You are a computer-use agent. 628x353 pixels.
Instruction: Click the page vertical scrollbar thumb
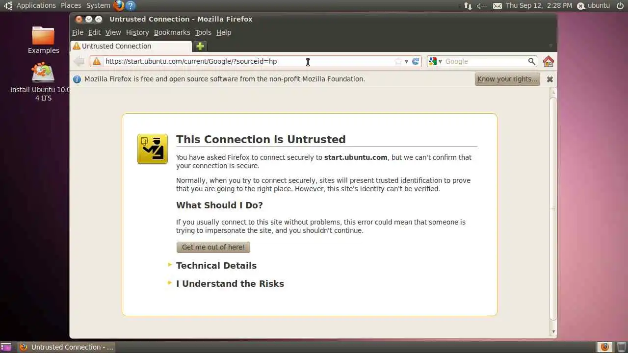click(553, 208)
